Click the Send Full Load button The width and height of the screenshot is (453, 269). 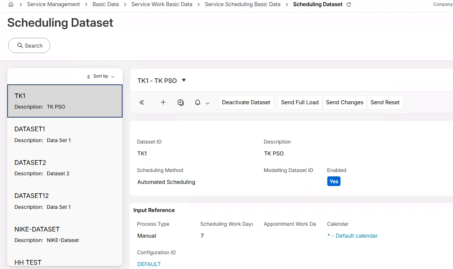click(300, 102)
